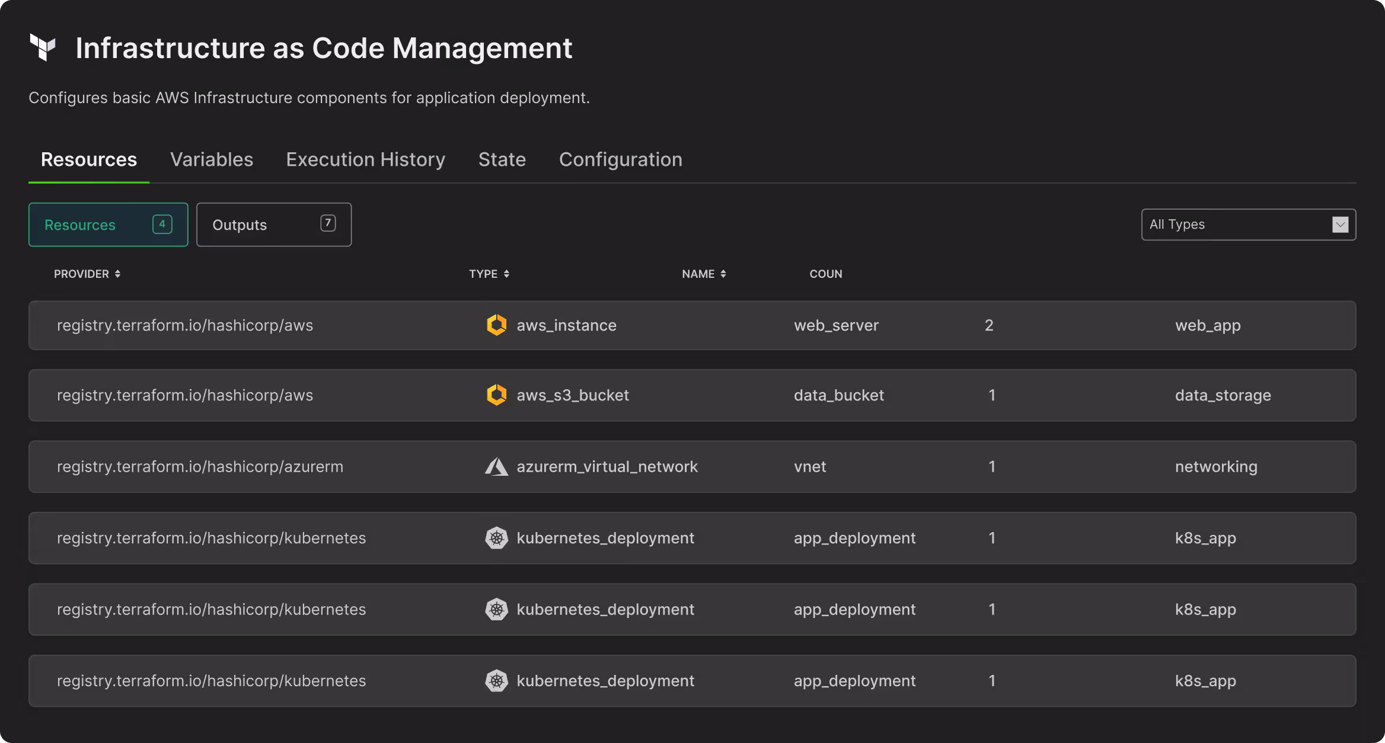Select the Resources sub-tab button
Image resolution: width=1385 pixels, height=743 pixels.
(x=108, y=225)
